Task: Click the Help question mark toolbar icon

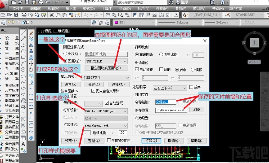Action: click(x=176, y=15)
